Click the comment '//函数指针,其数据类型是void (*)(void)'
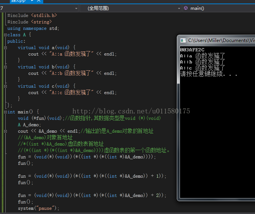 click(113, 118)
